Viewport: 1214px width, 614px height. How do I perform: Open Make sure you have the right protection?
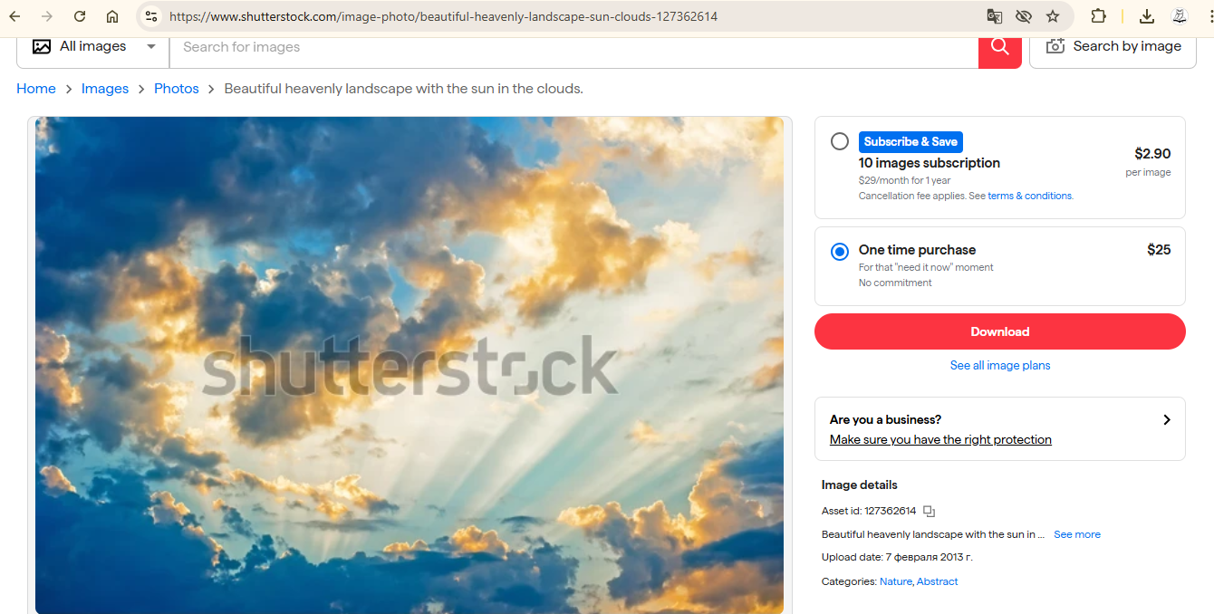pyautogui.click(x=940, y=440)
